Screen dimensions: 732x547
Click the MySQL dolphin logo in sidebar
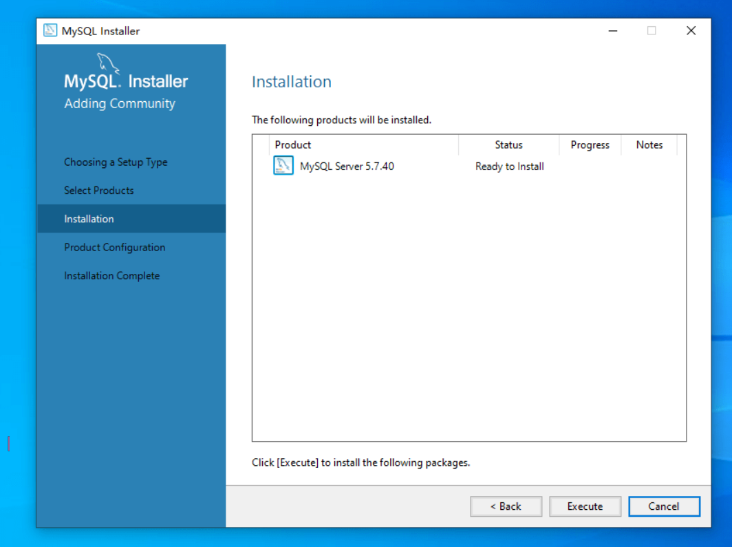[x=108, y=63]
